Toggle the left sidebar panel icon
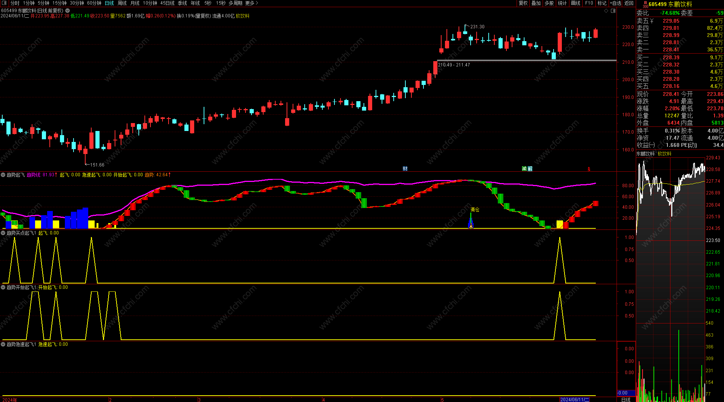 click(5, 3)
